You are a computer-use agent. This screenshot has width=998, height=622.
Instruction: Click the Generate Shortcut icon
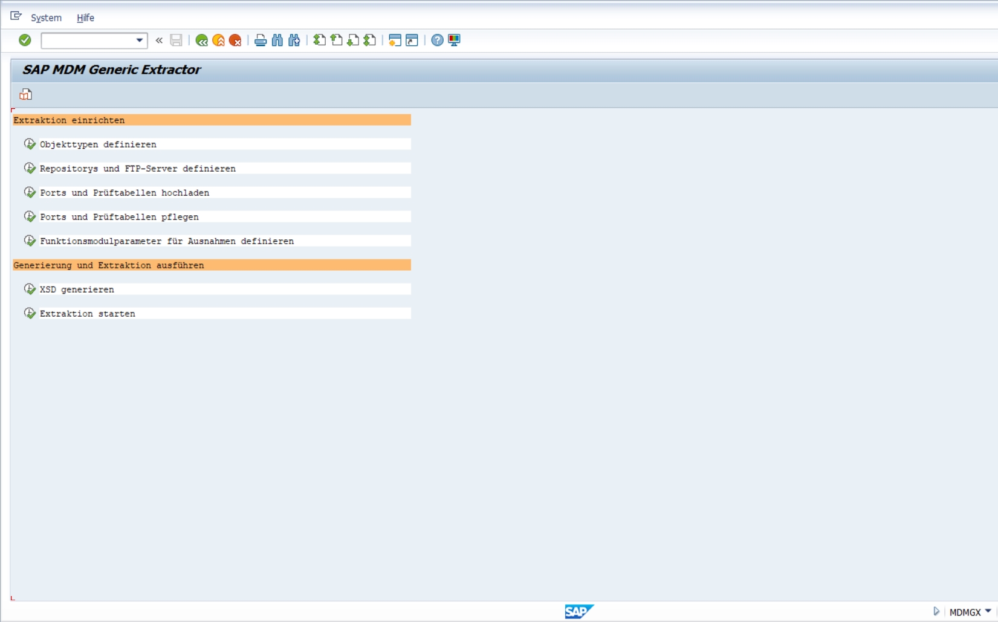coord(412,40)
